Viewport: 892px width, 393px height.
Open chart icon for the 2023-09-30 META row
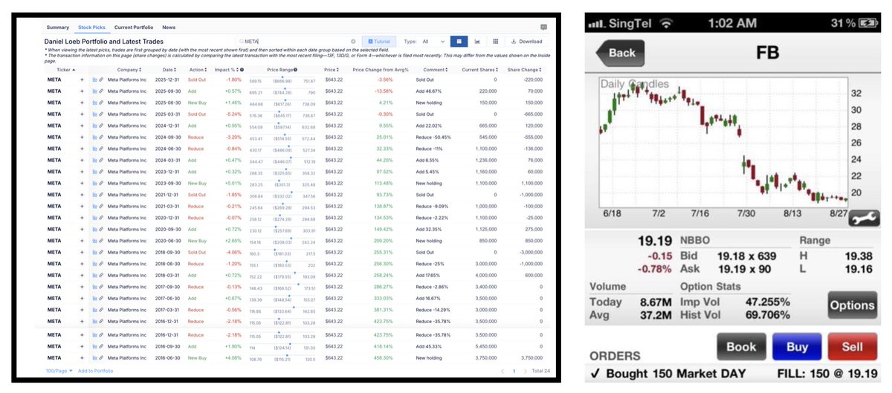tap(94, 183)
